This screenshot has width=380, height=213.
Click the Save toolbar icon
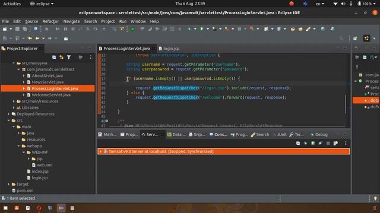click(17, 29)
